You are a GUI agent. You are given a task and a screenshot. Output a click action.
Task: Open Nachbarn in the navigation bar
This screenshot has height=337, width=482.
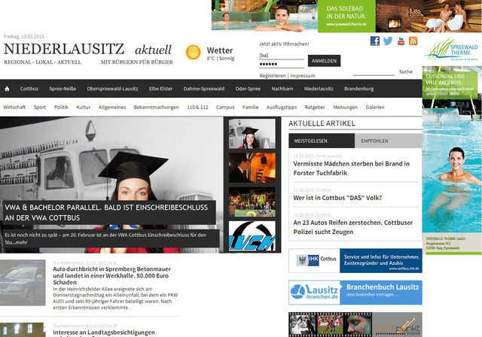(282, 89)
